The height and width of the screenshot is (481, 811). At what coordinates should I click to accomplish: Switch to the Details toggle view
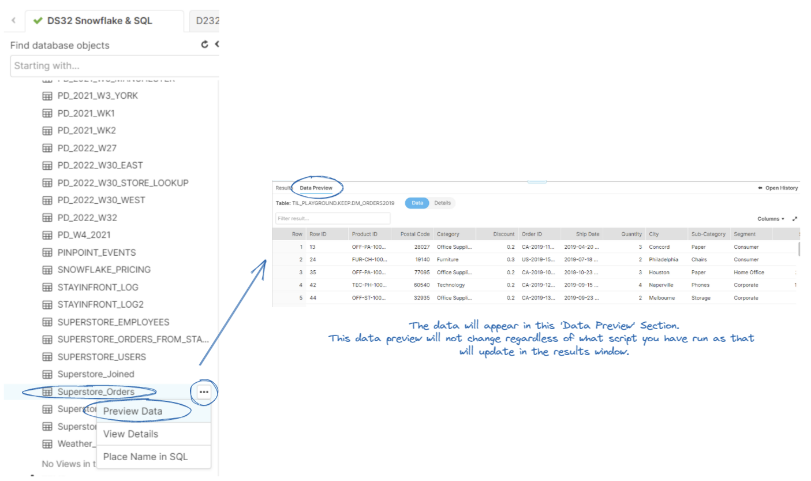point(443,203)
